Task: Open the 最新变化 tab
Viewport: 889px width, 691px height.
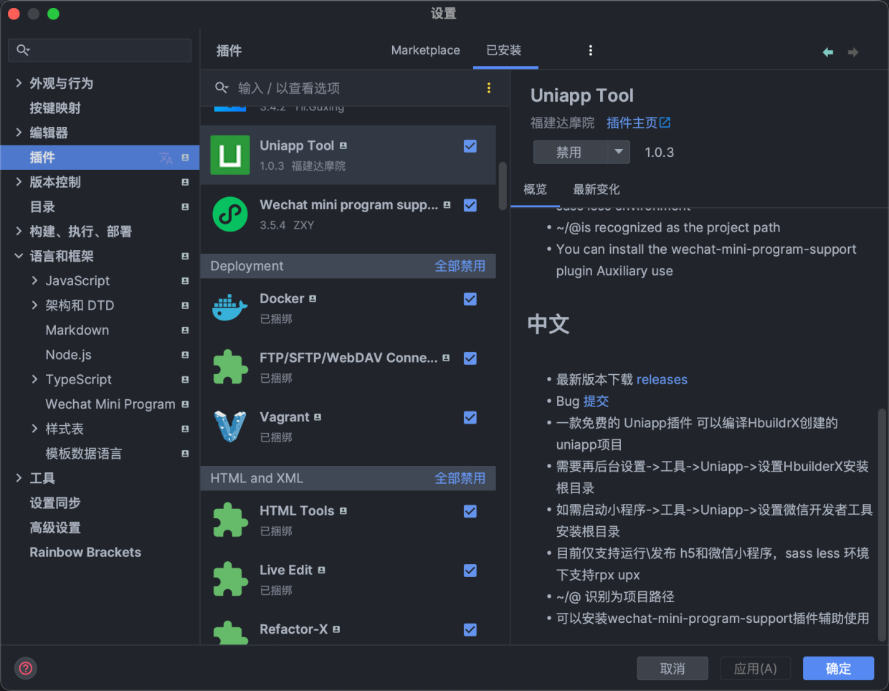Action: tap(596, 189)
